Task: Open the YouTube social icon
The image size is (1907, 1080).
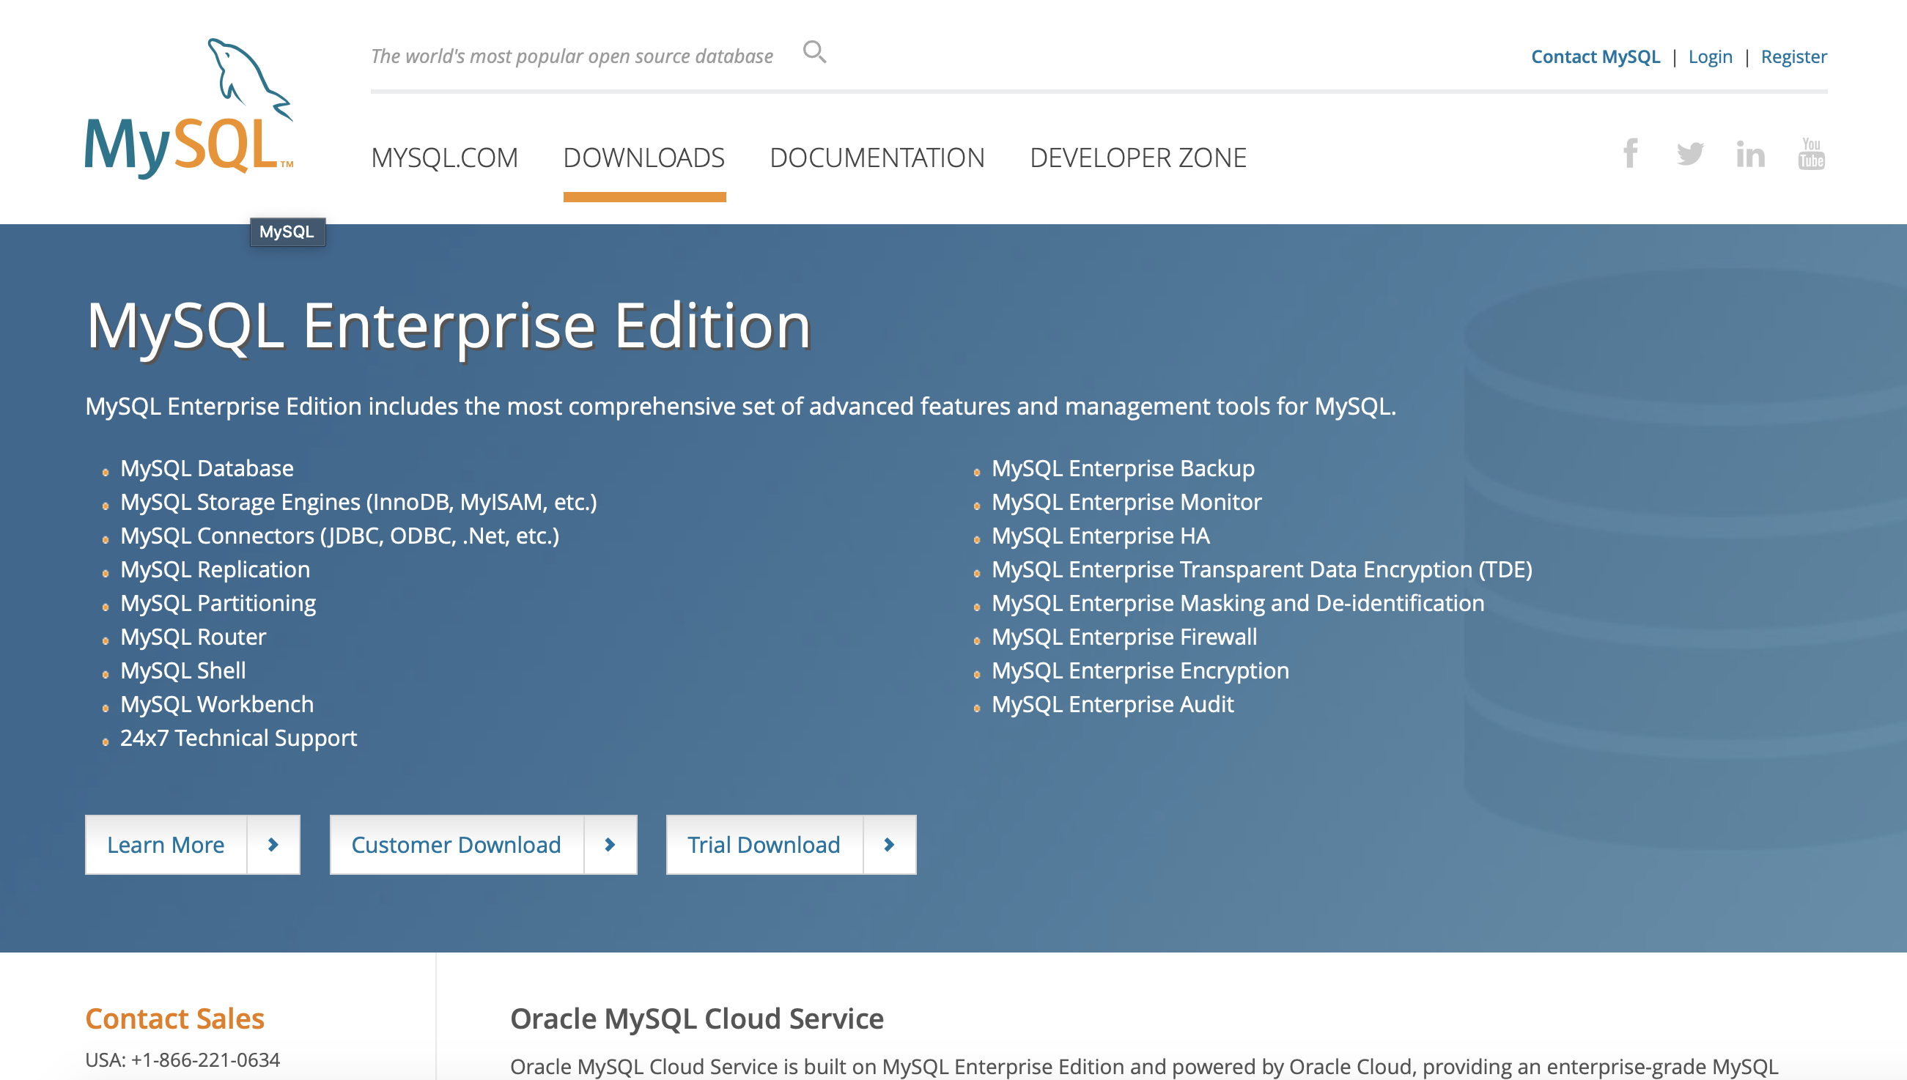Action: [x=1810, y=154]
